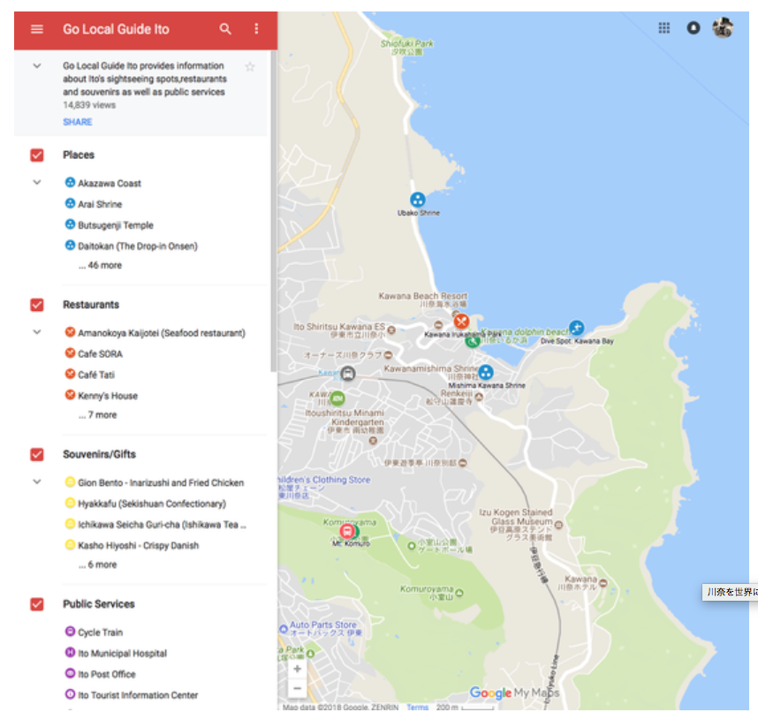The image size is (758, 720).
Task: Toggle the Restaurants layer checkbox
Action: (37, 305)
